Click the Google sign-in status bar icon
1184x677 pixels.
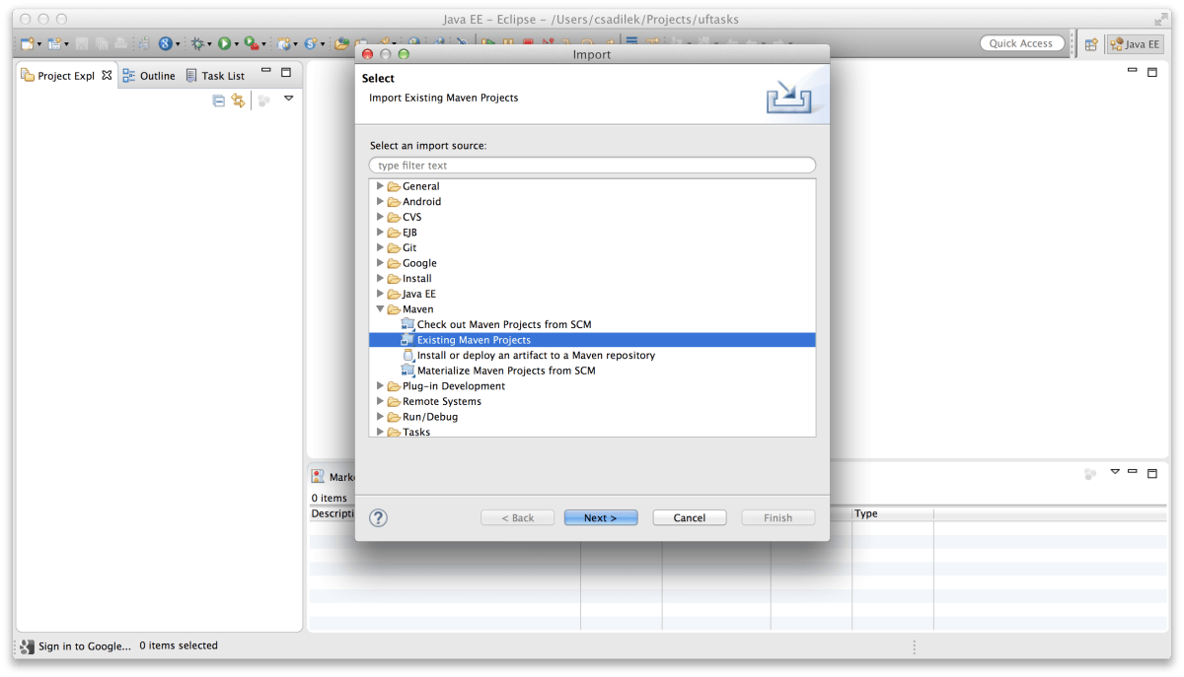tap(27, 646)
